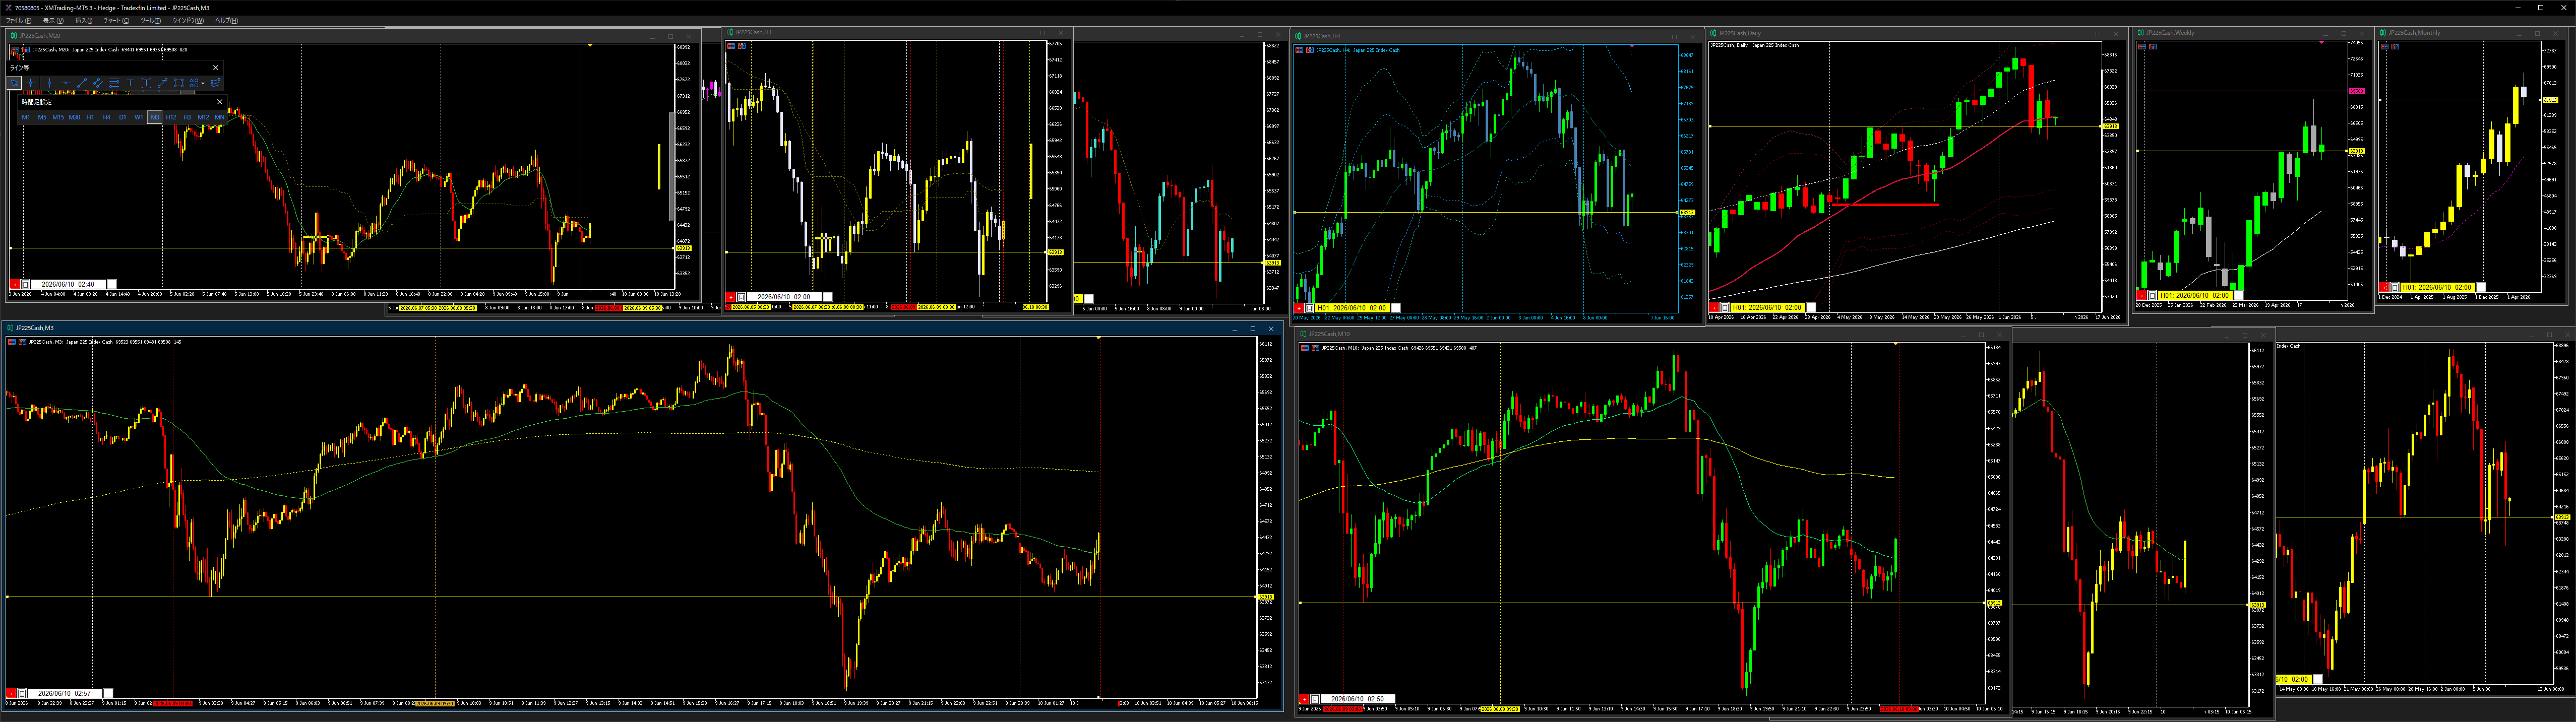Open the object list icon in ライン等 toolbar
Viewport: 2576px width, 722px height.
[x=216, y=83]
